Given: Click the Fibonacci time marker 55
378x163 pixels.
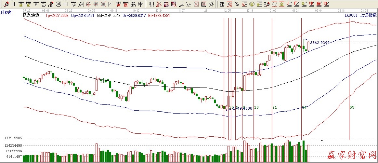Looking at the screenshot, I should (352, 107).
